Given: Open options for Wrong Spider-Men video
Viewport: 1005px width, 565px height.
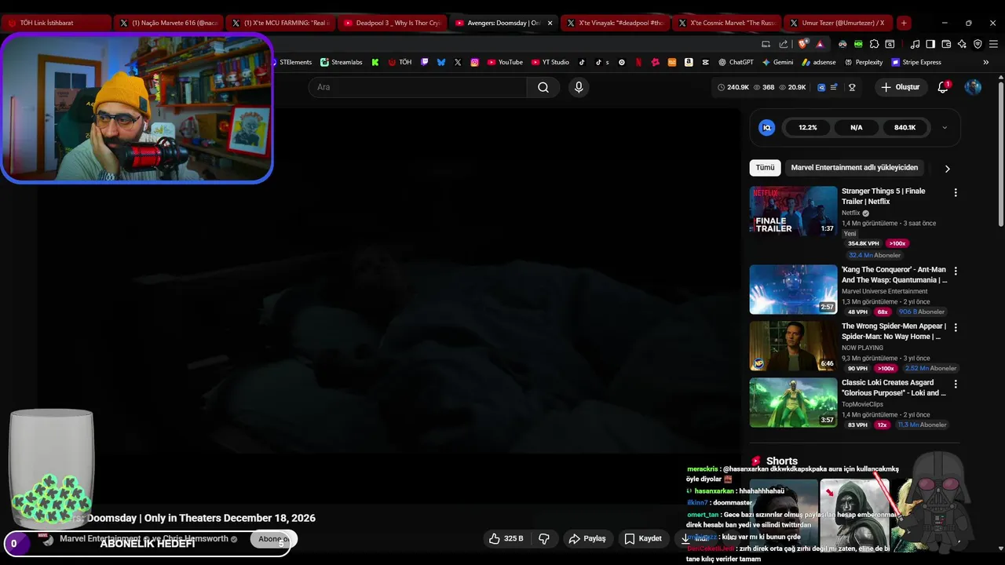Looking at the screenshot, I should point(956,327).
